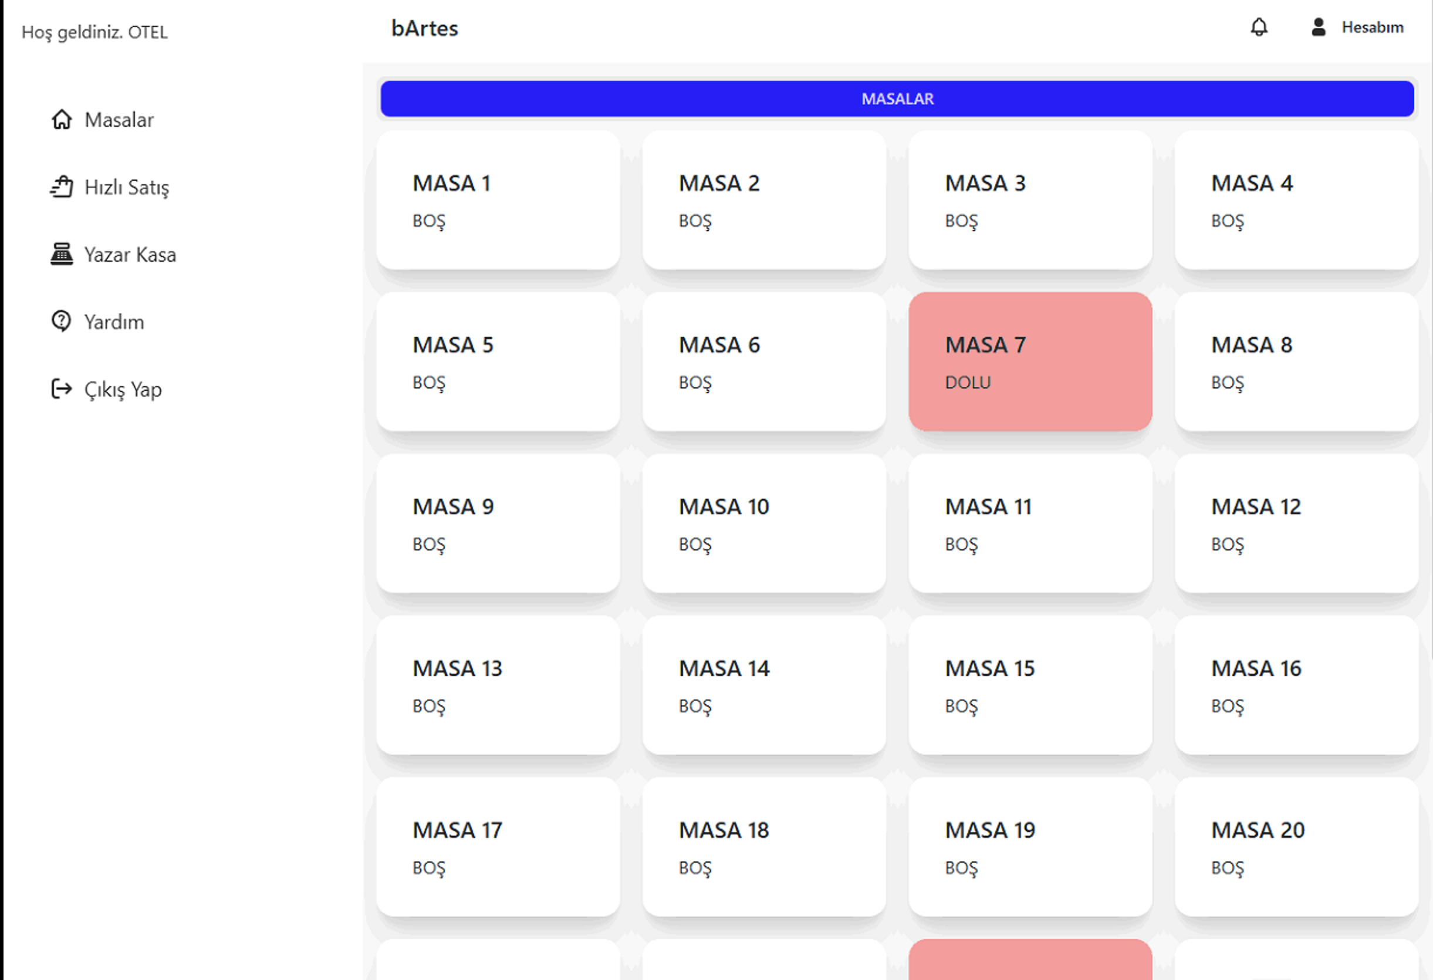This screenshot has height=980, width=1433.
Task: Pick the MASA 19 table card
Action: (x=1030, y=846)
